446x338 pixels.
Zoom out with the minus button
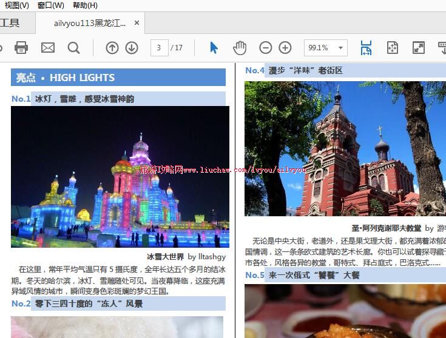266,47
